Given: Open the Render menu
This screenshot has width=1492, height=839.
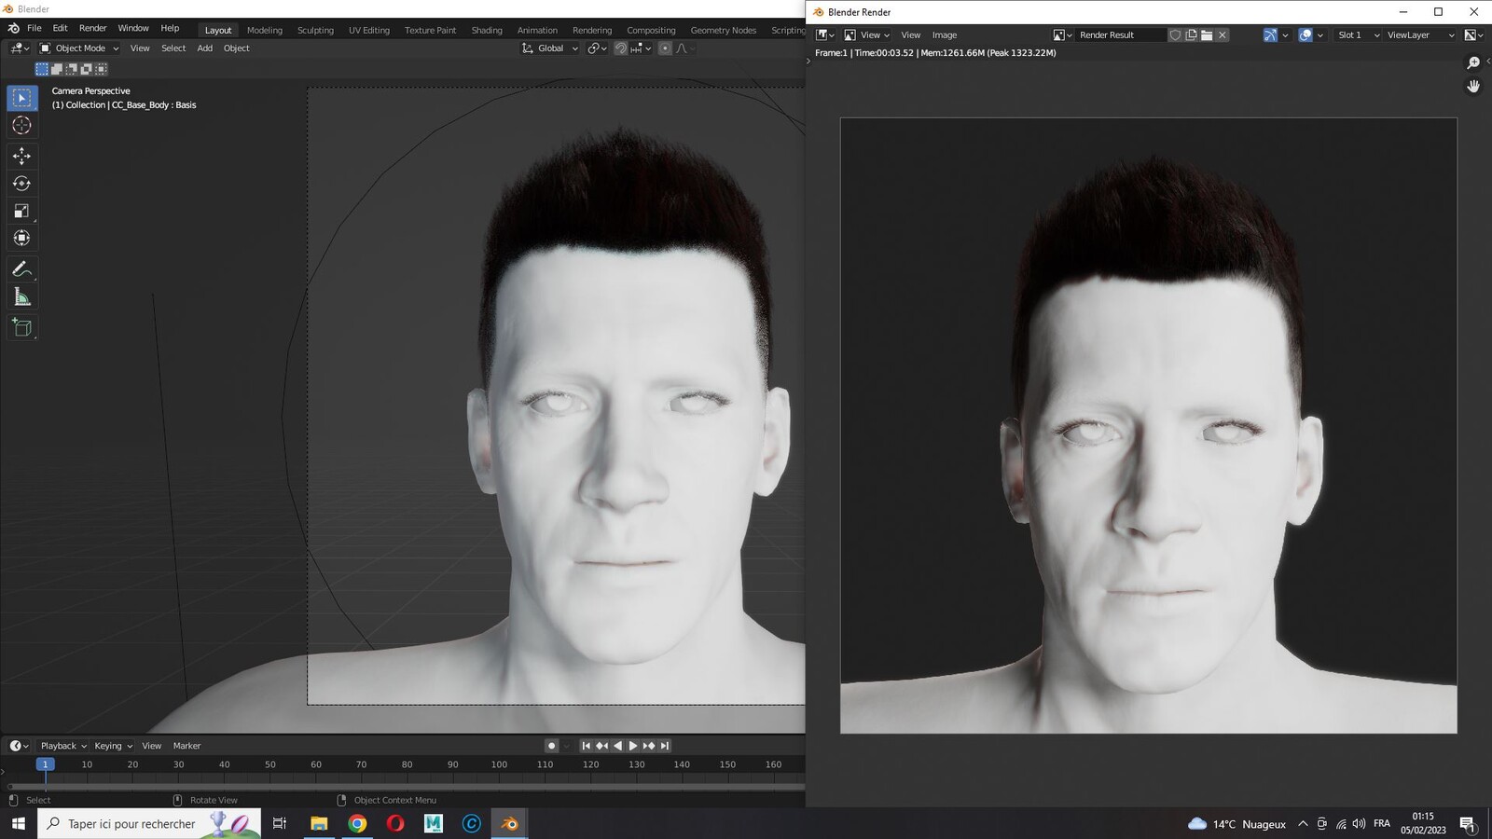Looking at the screenshot, I should coord(92,29).
